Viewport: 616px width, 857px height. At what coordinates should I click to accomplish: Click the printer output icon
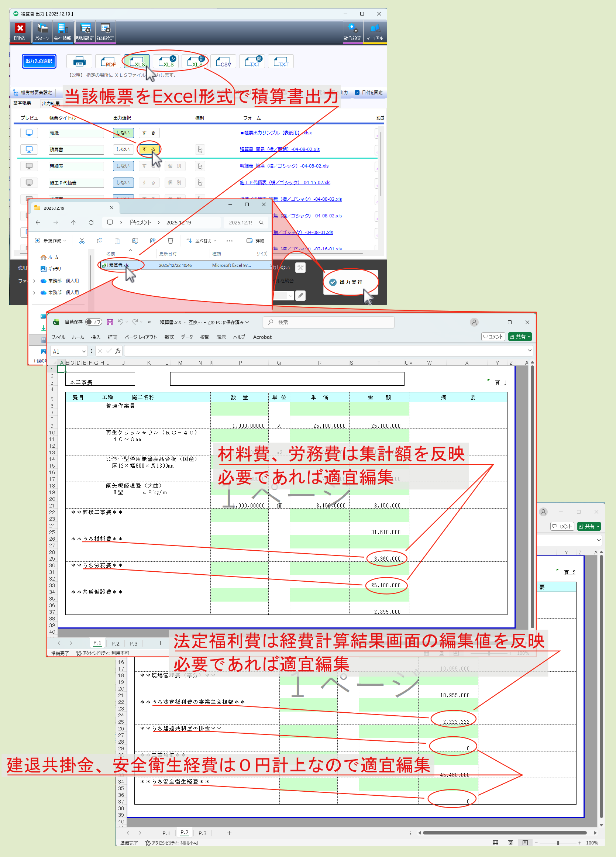click(x=79, y=61)
